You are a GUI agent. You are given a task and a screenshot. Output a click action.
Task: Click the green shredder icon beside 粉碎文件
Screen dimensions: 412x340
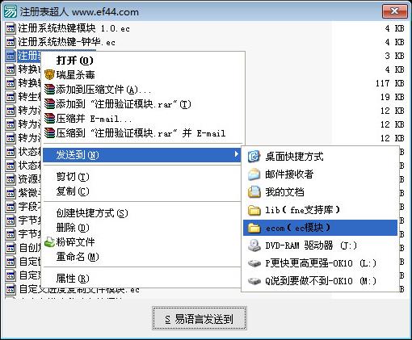tap(49, 241)
